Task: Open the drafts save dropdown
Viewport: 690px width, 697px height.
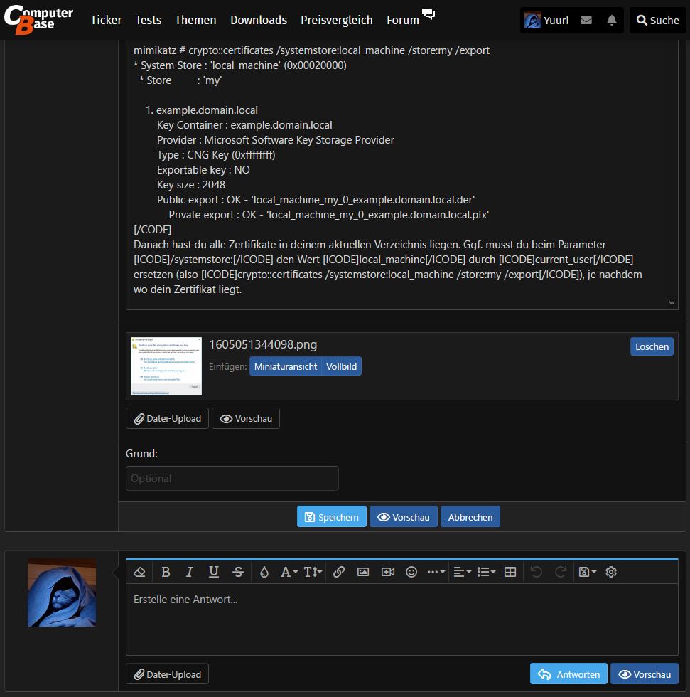Action: tap(588, 572)
